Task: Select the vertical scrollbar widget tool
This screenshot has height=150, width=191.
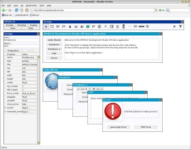Action: tap(124, 27)
